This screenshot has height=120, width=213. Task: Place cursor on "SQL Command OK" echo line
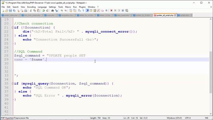47,88
